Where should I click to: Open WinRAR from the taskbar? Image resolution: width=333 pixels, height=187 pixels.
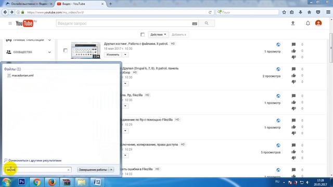pos(66,182)
